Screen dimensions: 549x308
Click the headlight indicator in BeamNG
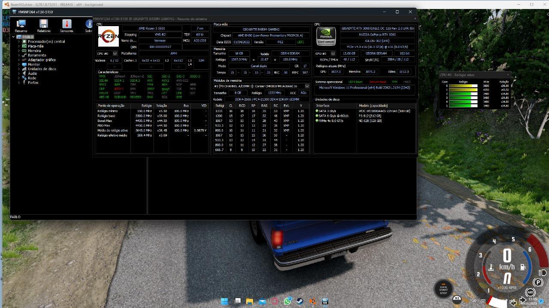[542, 272]
